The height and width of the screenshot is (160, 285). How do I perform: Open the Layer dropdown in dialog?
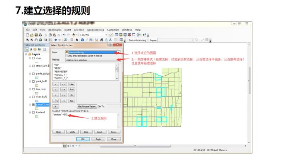(x=118, y=52)
